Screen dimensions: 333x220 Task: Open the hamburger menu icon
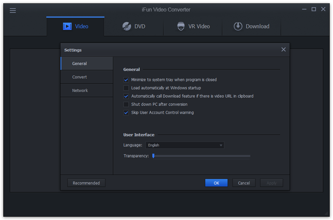tap(13, 11)
